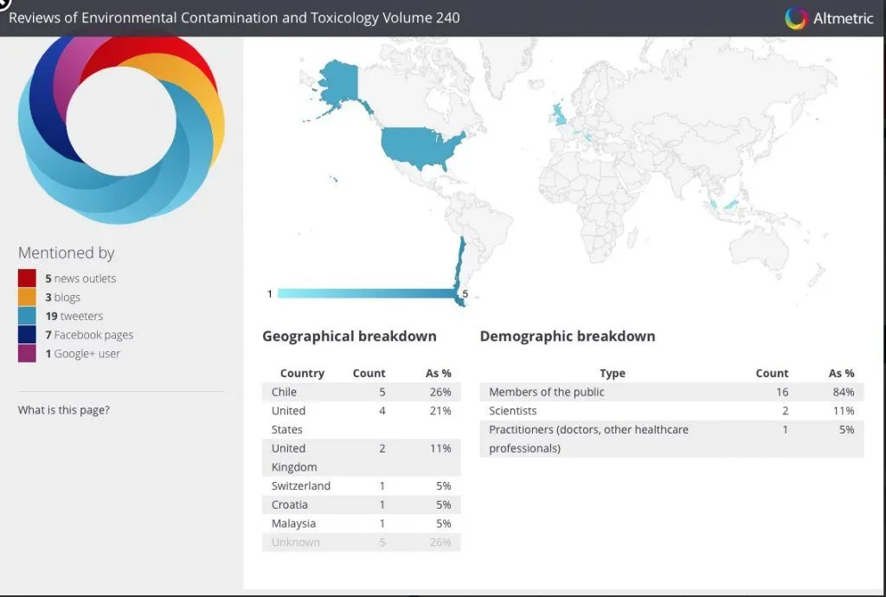Screen dimensions: 886x597
Task: Select the Malaysia row
Action: click(361, 523)
